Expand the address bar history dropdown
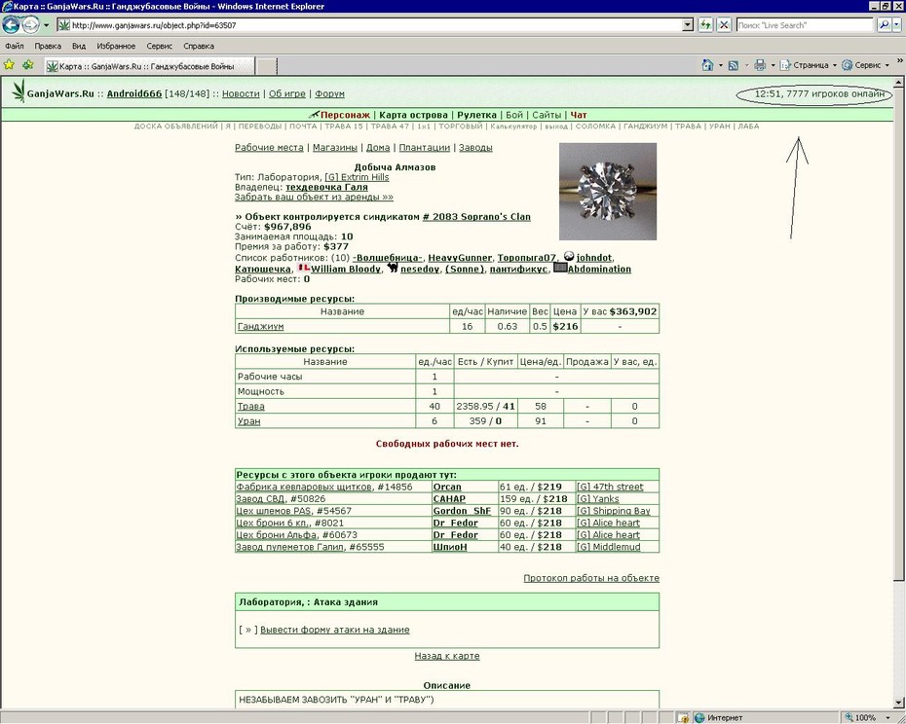The width and height of the screenshot is (906, 724). click(x=688, y=25)
